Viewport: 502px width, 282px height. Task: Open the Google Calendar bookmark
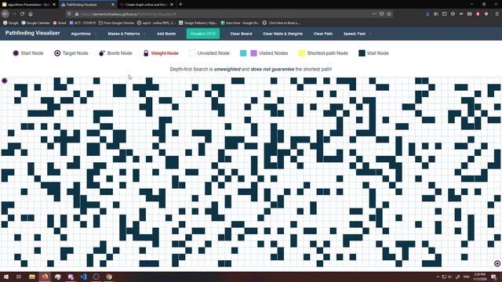[x=35, y=23]
